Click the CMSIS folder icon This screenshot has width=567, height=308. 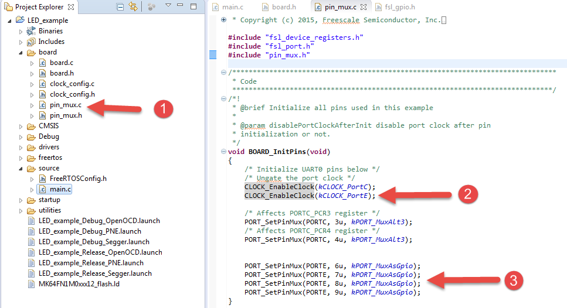[x=31, y=126]
